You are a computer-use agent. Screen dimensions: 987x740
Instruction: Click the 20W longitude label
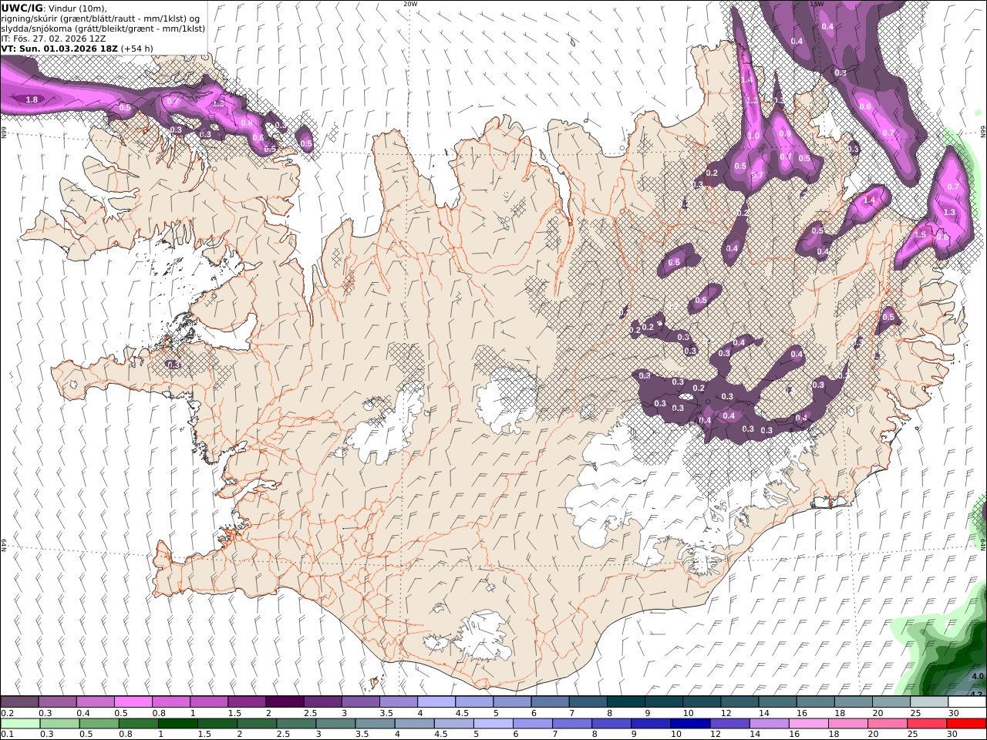410,4
